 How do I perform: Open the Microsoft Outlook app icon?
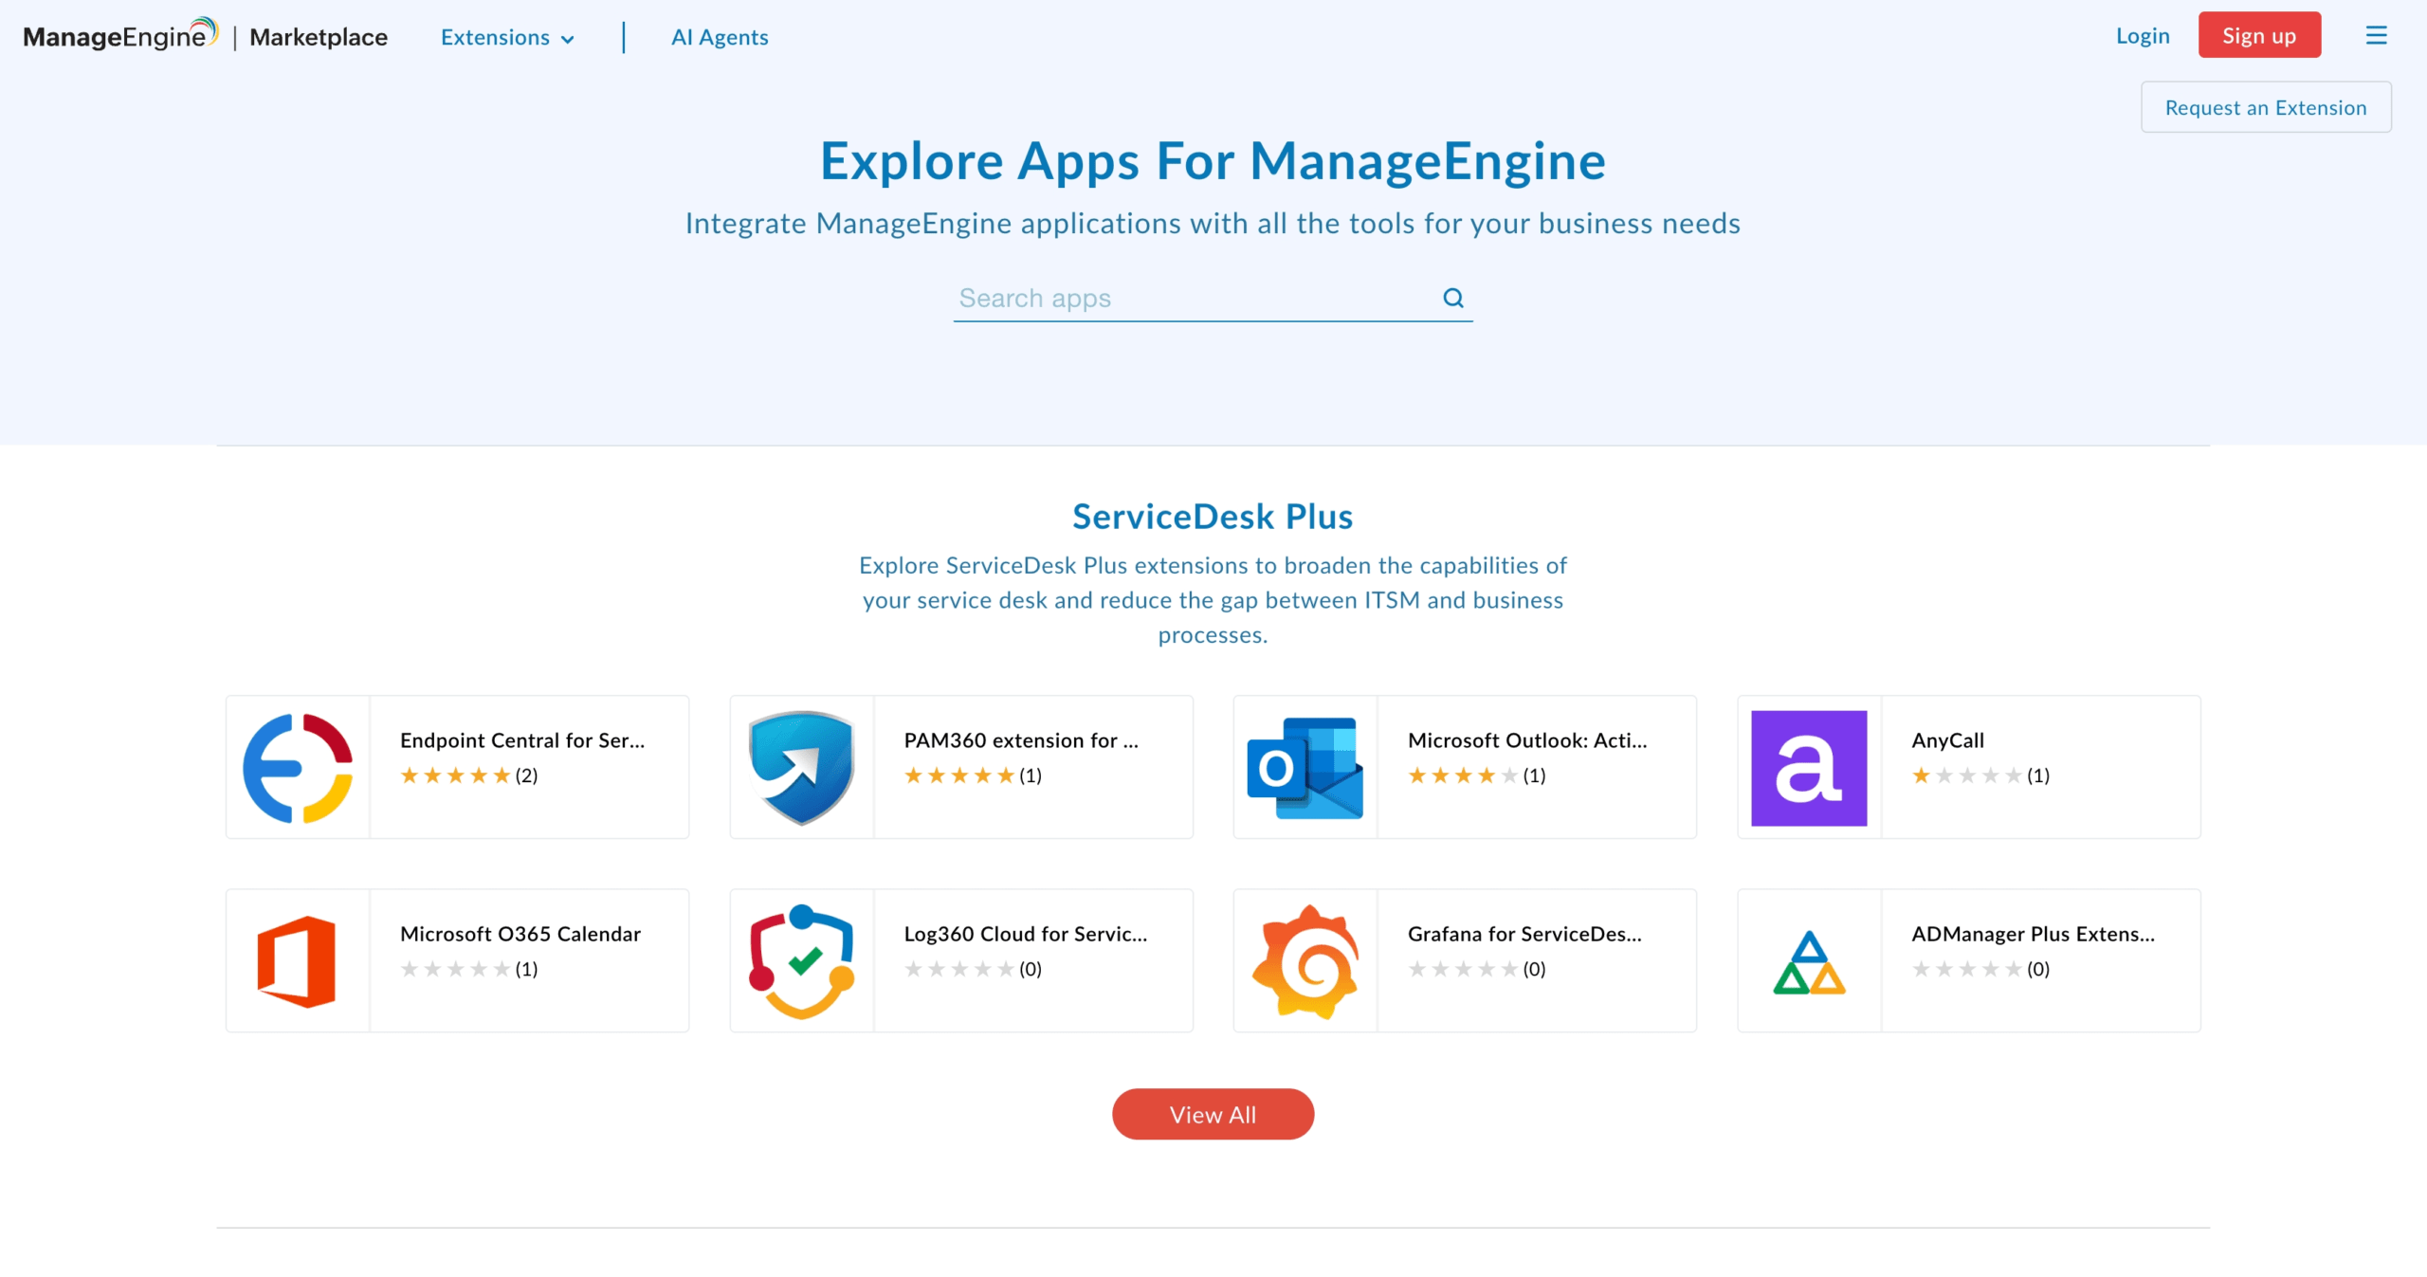(1305, 768)
